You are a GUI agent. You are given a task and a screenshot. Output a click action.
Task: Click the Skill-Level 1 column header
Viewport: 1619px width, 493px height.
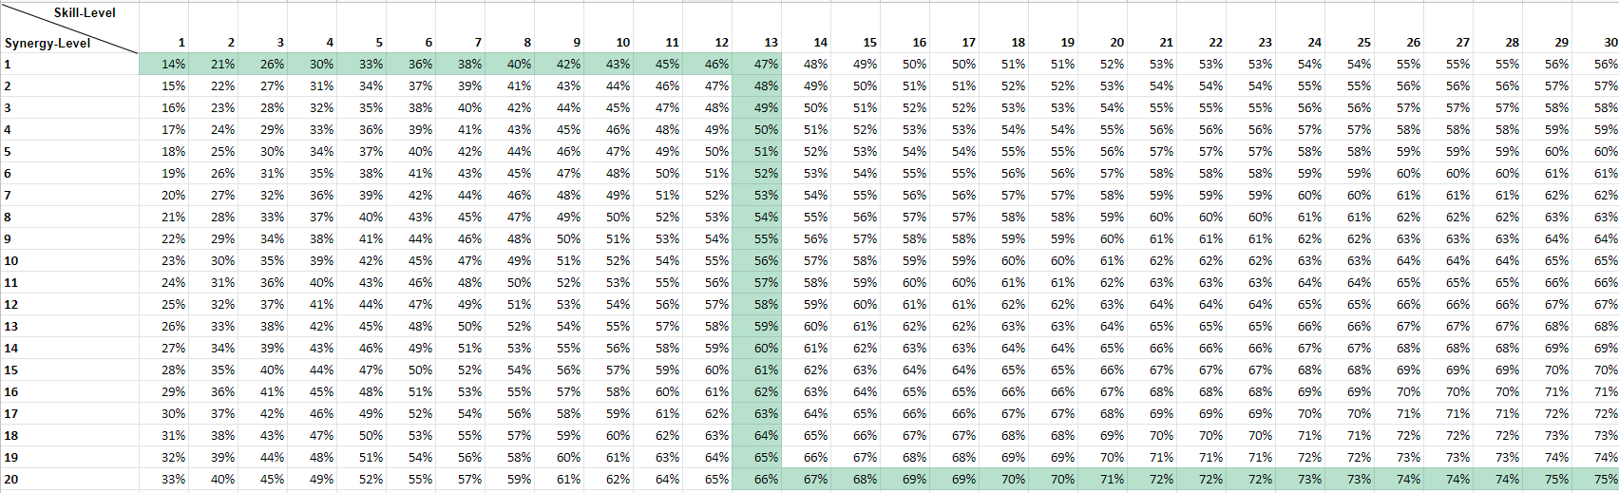[x=181, y=43]
